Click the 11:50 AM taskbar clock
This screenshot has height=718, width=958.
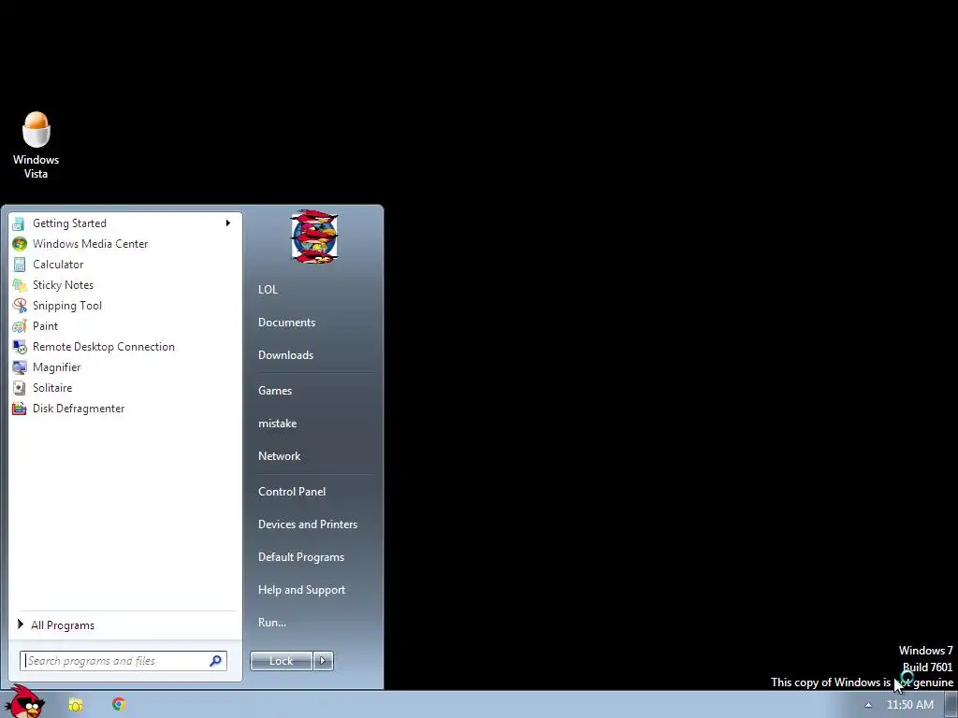click(x=909, y=705)
